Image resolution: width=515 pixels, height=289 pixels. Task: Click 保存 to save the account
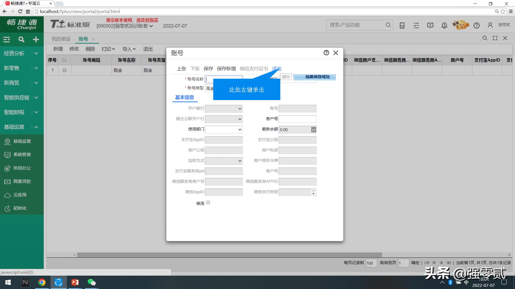pos(208,69)
